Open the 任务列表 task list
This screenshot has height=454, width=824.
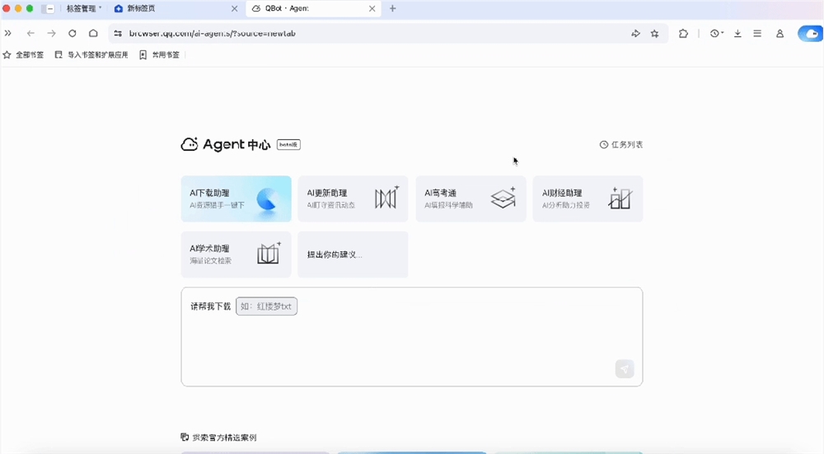point(621,145)
